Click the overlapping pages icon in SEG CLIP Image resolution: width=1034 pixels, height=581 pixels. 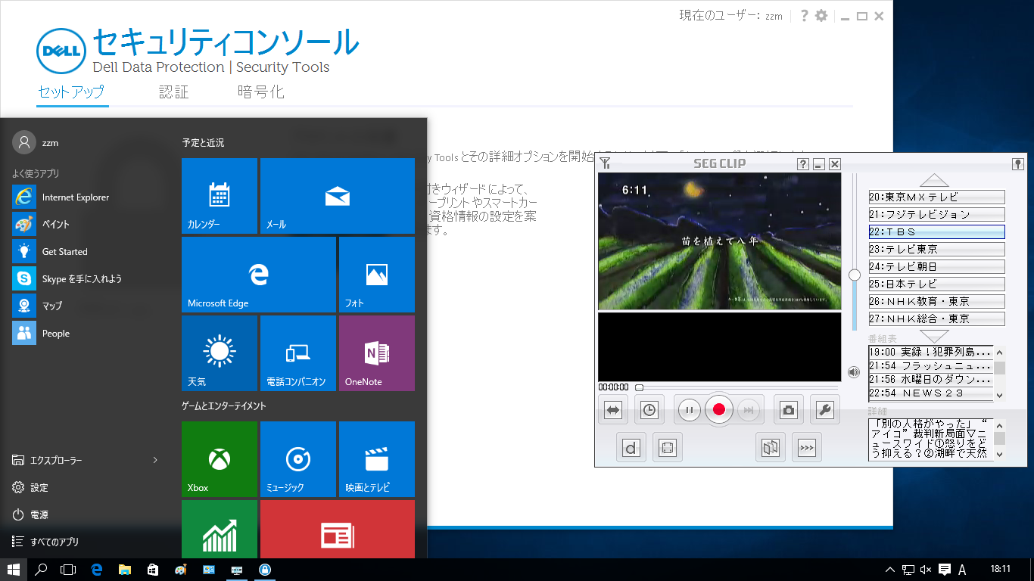pyautogui.click(x=771, y=447)
